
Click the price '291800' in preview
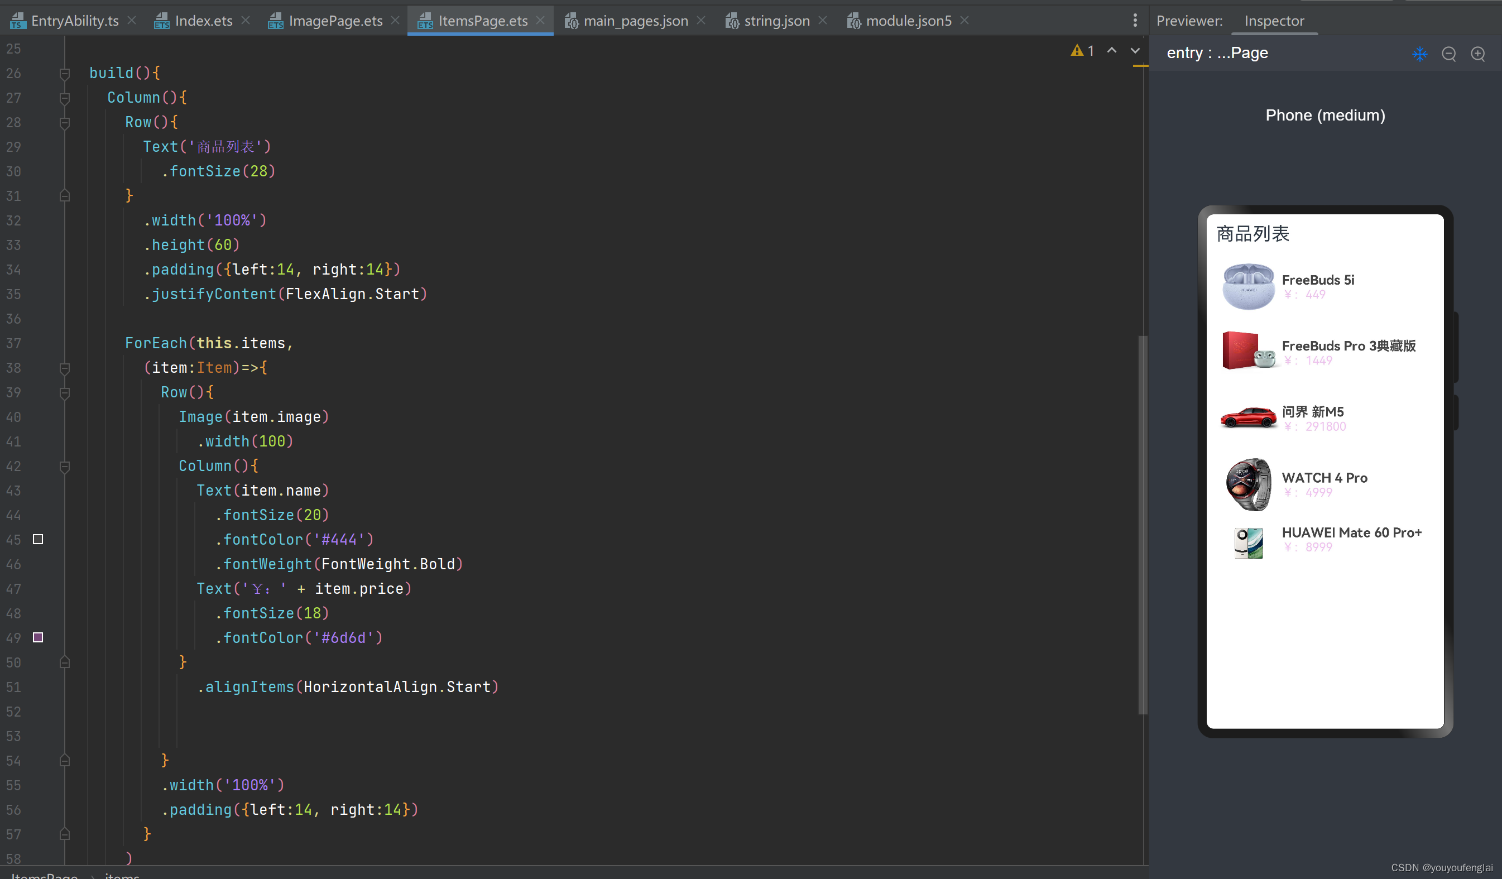click(x=1326, y=427)
